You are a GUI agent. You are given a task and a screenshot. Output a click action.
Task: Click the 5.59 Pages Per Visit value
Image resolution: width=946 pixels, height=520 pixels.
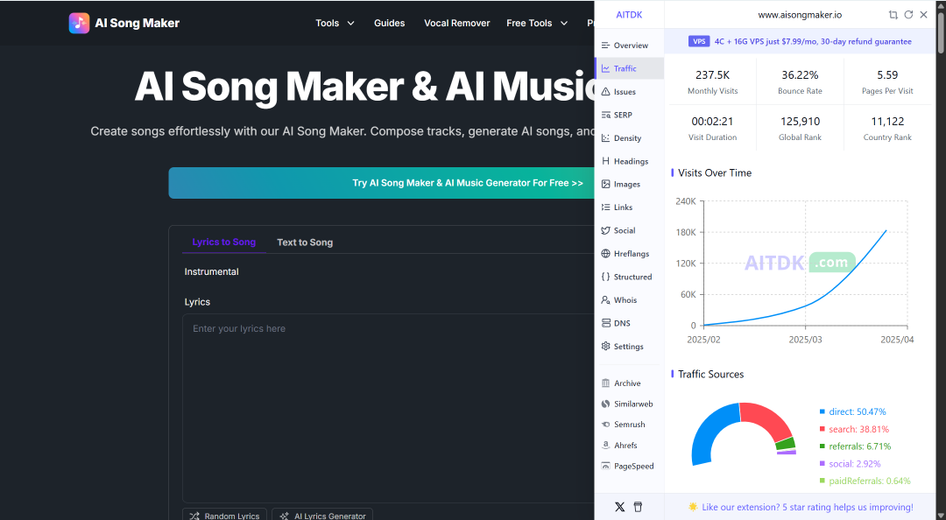pos(887,74)
